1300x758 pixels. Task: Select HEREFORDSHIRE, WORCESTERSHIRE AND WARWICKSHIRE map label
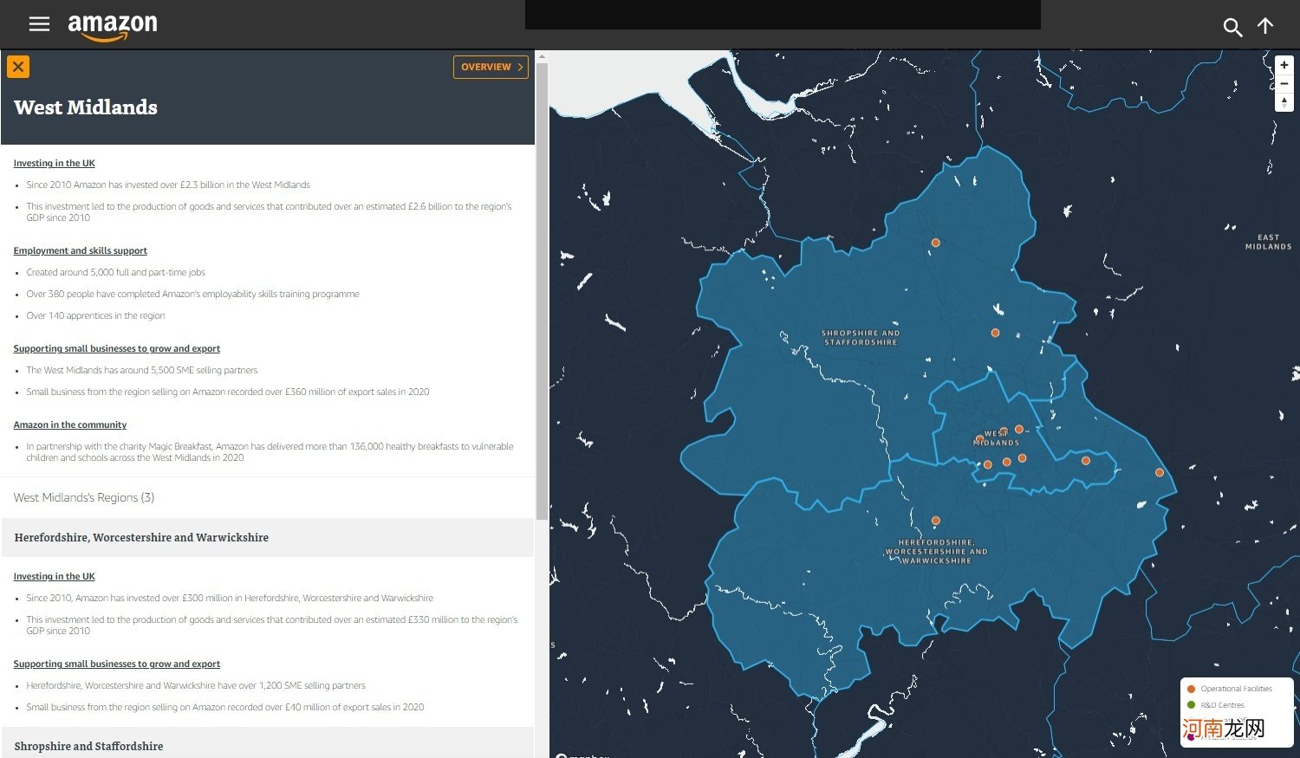click(936, 552)
